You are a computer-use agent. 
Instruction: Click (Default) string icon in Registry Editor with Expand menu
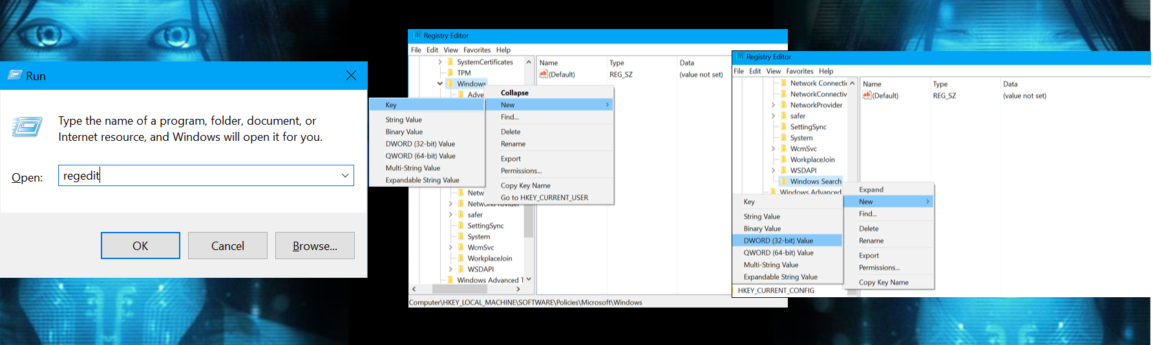click(867, 96)
